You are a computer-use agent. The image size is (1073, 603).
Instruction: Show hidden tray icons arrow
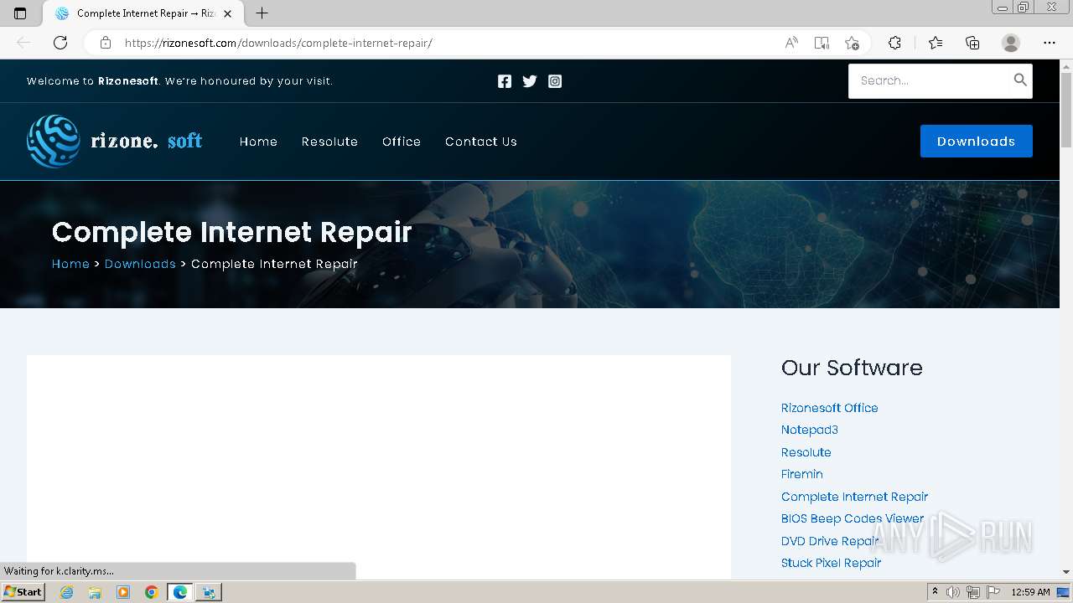[x=935, y=592]
